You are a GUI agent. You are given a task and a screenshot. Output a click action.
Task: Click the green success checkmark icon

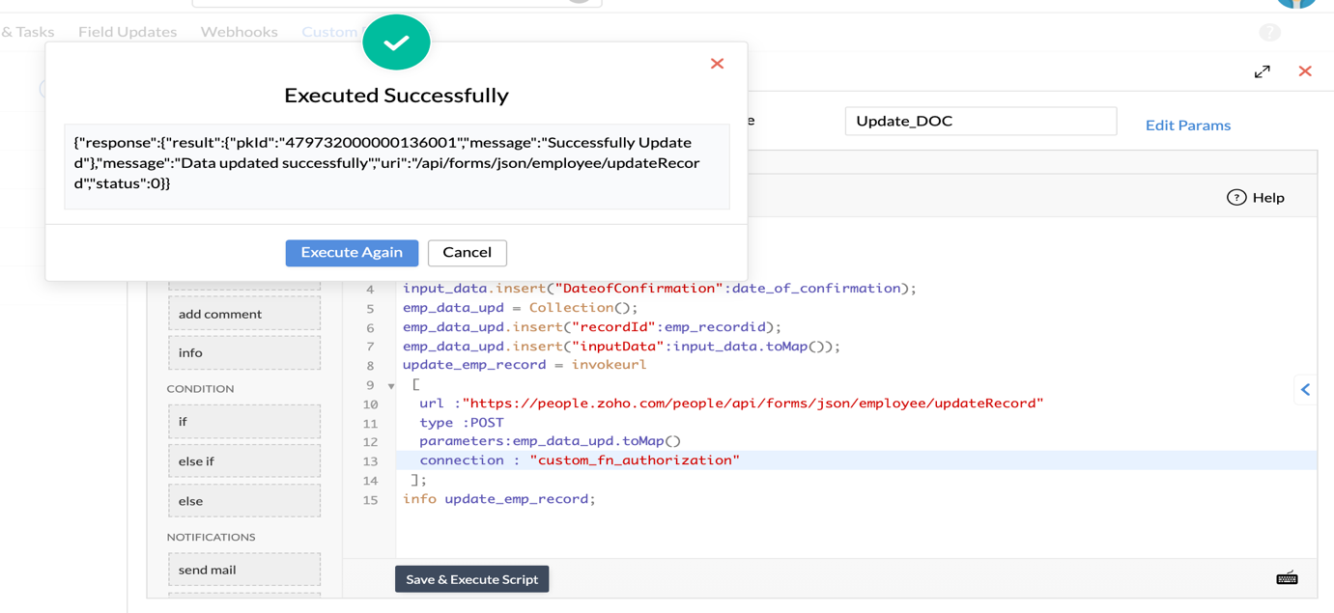point(396,42)
